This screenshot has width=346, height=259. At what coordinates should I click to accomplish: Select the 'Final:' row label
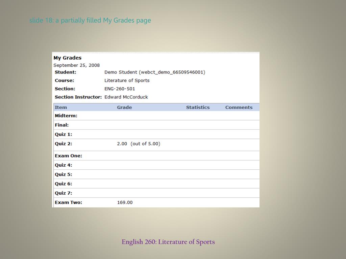62,125
